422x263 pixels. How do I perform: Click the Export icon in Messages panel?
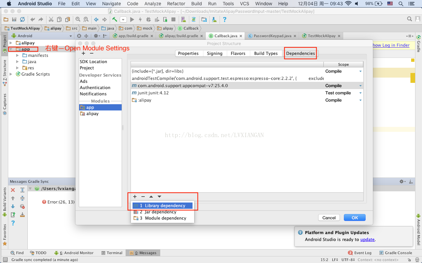pos(13,215)
